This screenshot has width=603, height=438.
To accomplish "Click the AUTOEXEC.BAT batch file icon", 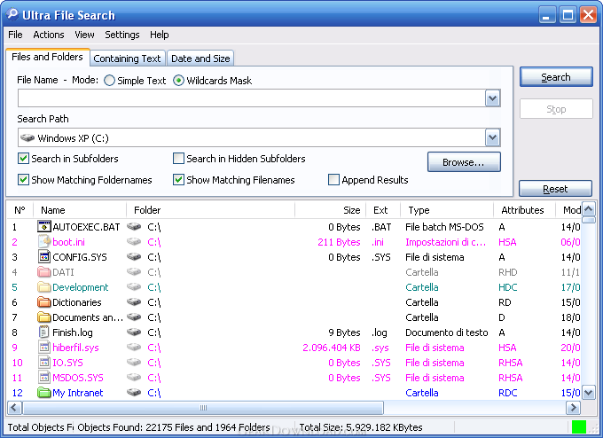I will click(43, 227).
